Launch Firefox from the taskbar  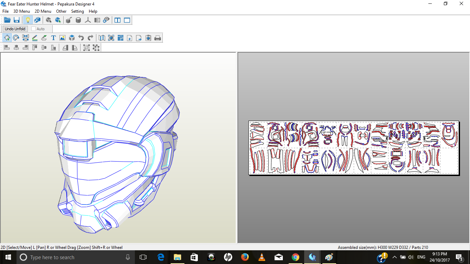coord(245,257)
